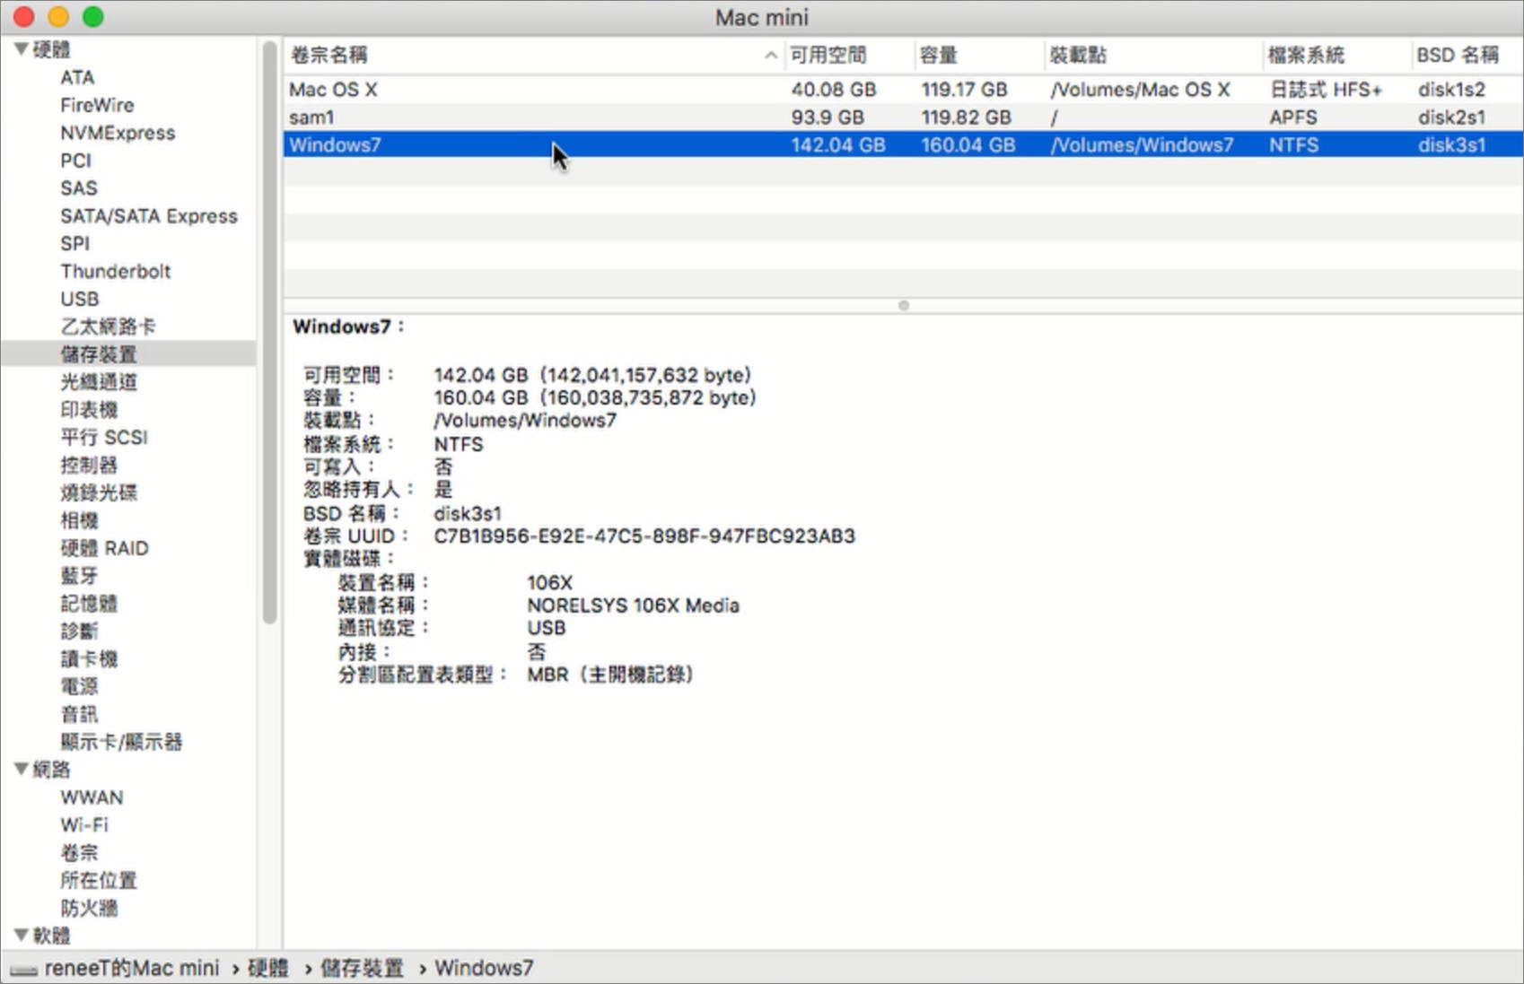This screenshot has height=984, width=1524.
Task: Open Thunderbolt hardware entry
Action: (115, 272)
